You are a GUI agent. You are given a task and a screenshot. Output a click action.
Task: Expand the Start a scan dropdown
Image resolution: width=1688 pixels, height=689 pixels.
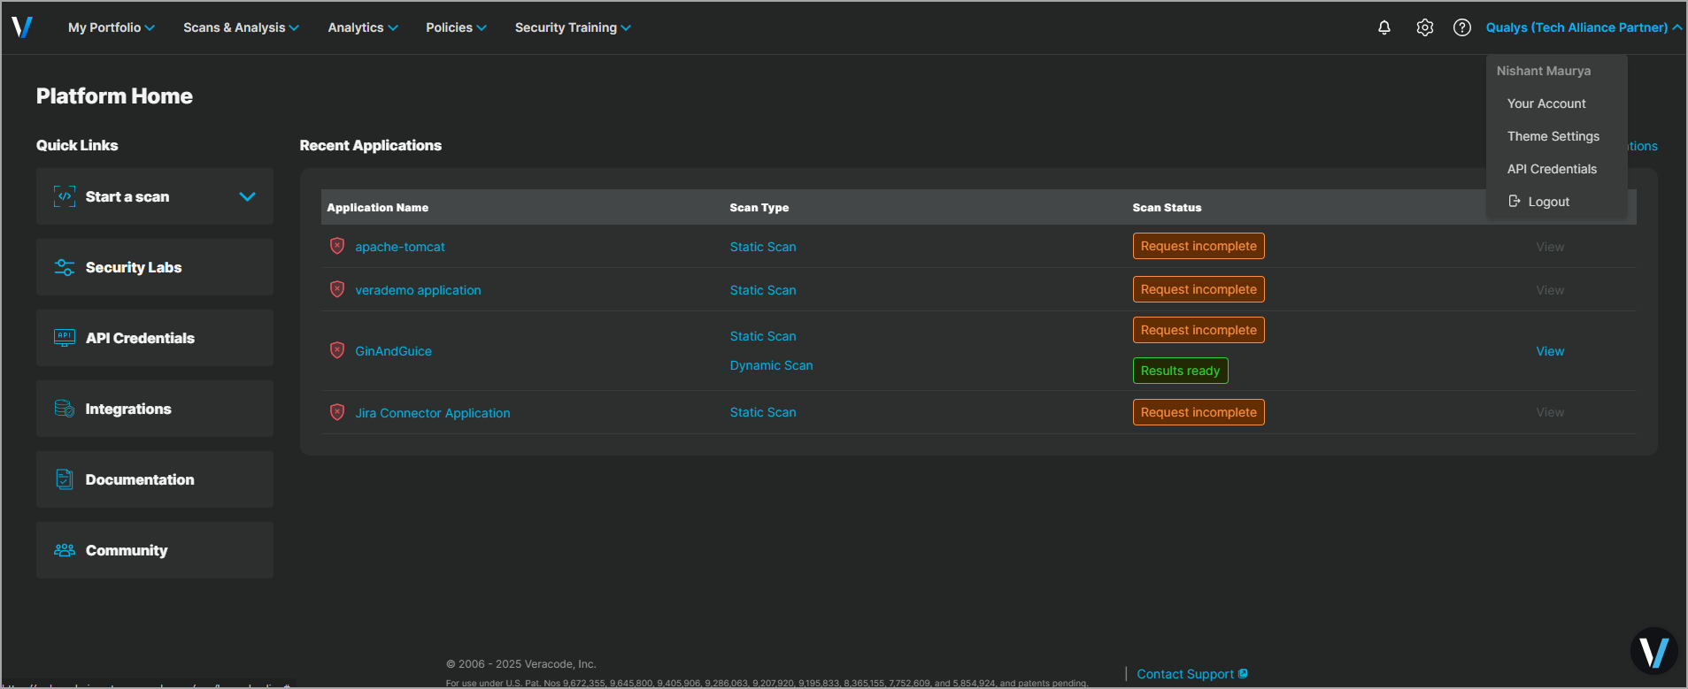pos(247,196)
